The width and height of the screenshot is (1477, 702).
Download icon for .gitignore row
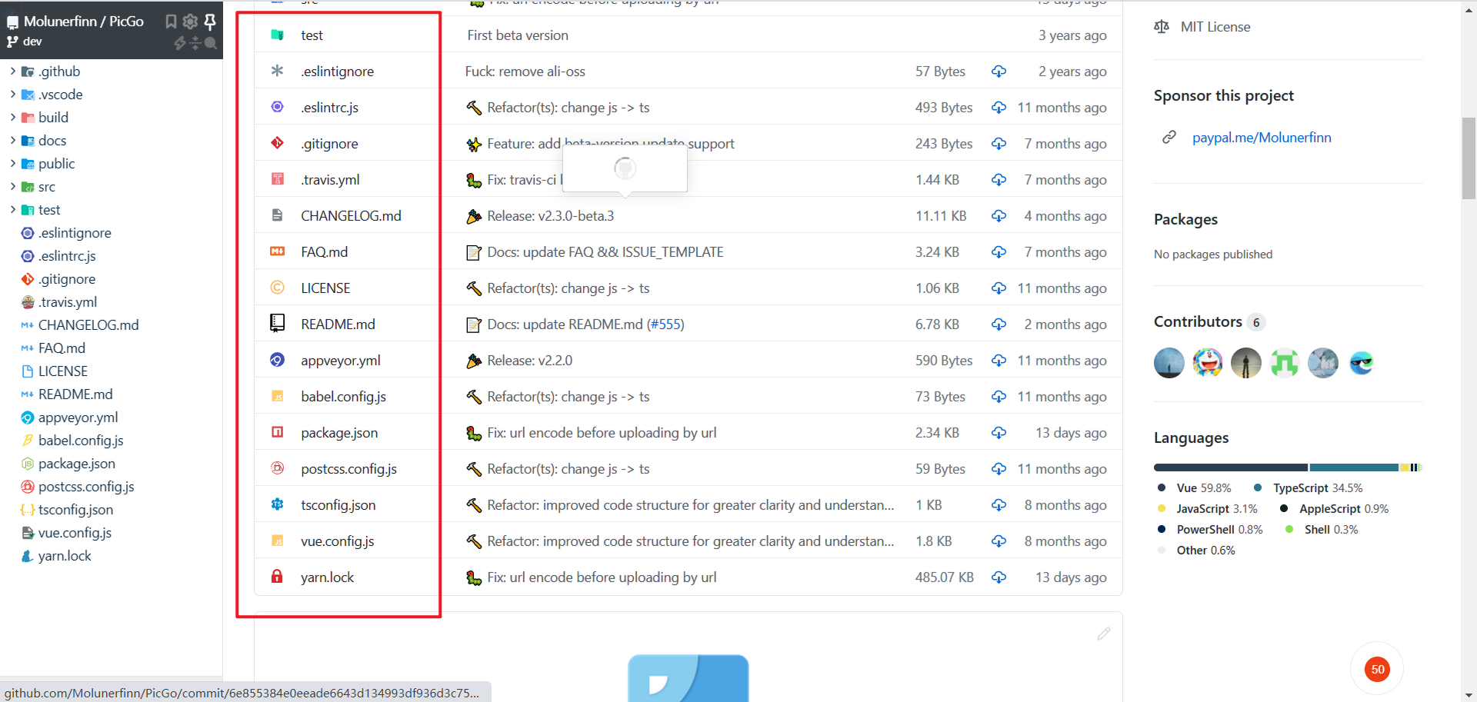click(999, 144)
